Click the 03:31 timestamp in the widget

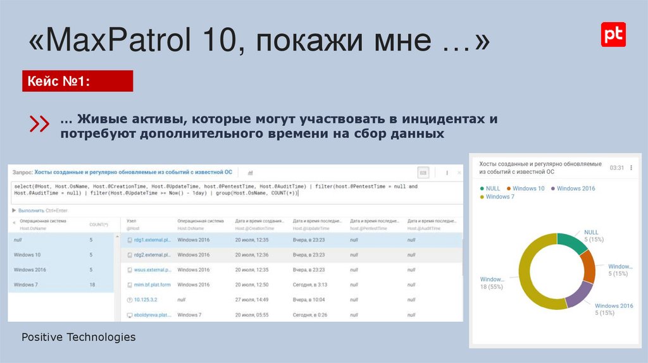click(616, 168)
